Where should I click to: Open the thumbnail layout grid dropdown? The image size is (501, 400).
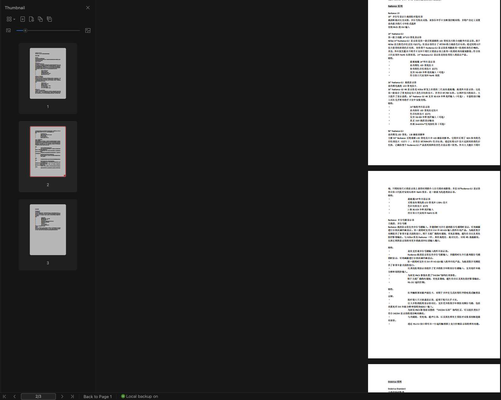(11, 19)
